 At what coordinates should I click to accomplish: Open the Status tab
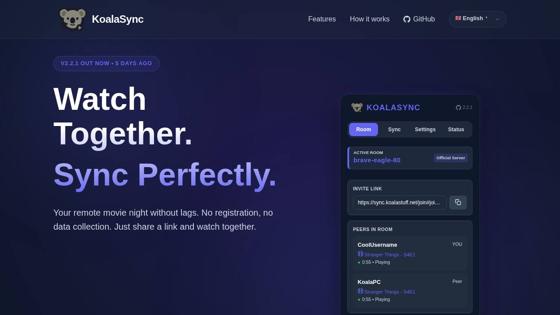coord(456,129)
